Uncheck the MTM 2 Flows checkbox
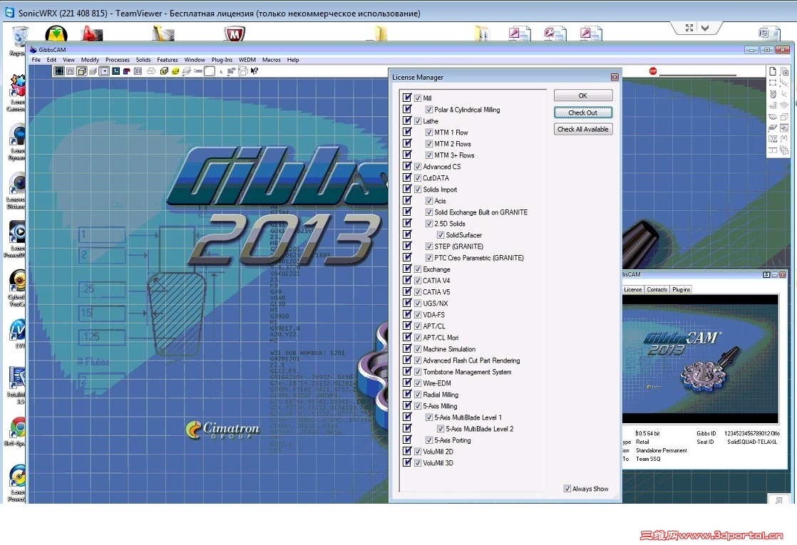 (x=429, y=144)
